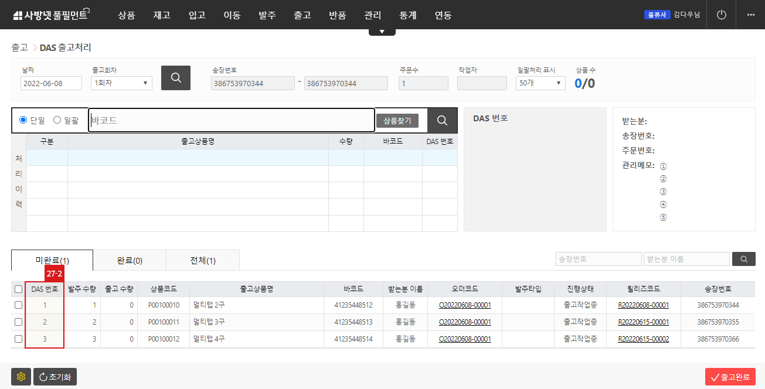The width and height of the screenshot is (765, 389).
Task: Select the 일괄 radio button
Action: [x=56, y=120]
